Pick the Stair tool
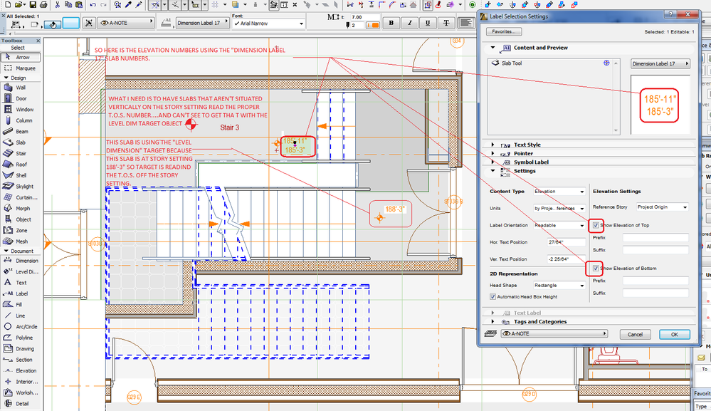Viewport: 711px width, 411px height. [21, 153]
